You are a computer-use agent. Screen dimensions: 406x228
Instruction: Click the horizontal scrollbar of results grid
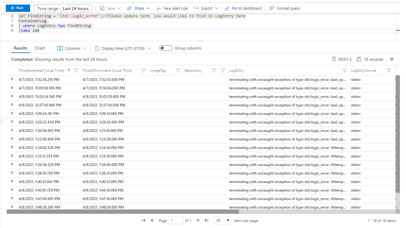pos(123,212)
